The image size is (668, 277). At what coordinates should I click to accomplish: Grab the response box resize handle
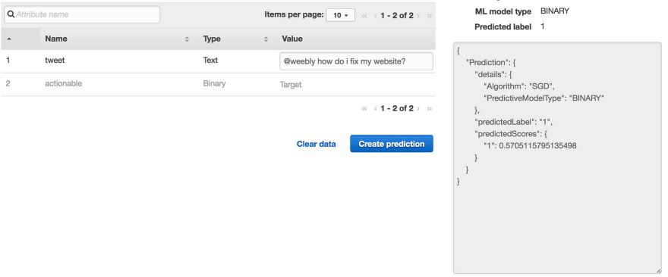pos(658,270)
